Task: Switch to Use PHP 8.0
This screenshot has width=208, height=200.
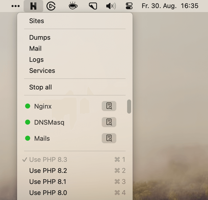Action: 75,193
